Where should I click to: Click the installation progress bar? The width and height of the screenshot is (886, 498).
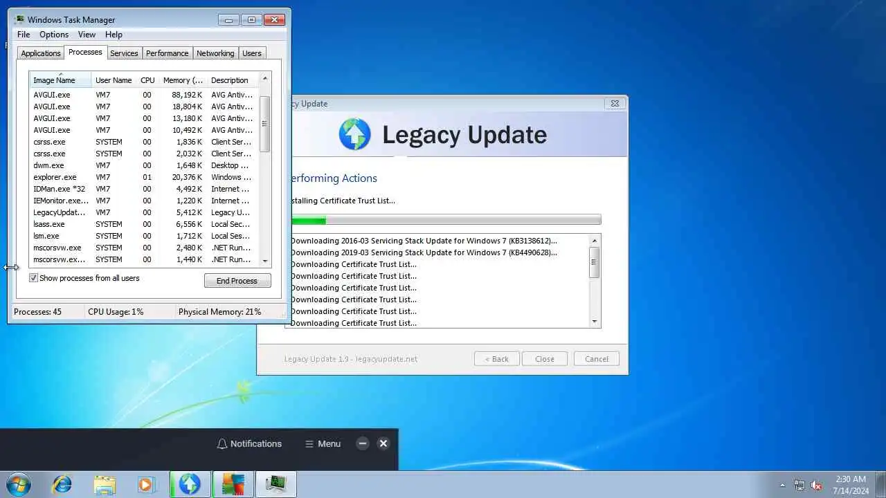tap(443, 220)
